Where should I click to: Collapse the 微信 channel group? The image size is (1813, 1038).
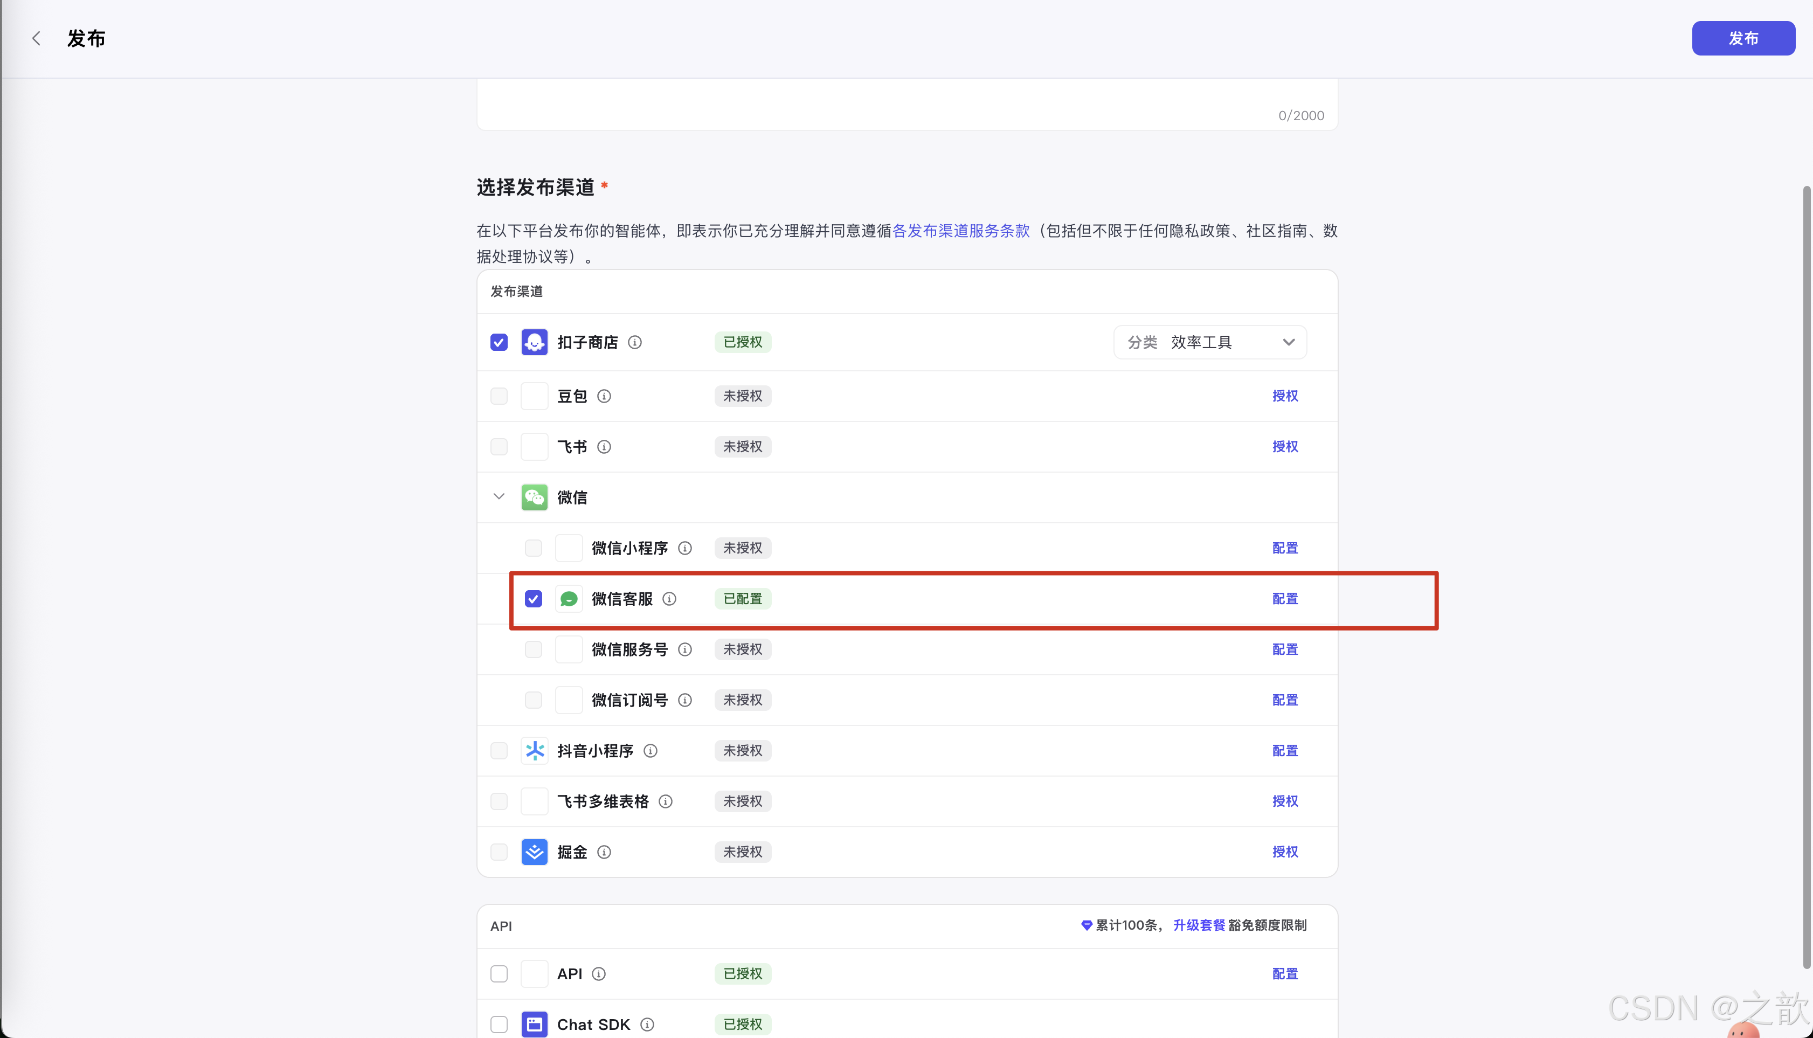pyautogui.click(x=497, y=497)
